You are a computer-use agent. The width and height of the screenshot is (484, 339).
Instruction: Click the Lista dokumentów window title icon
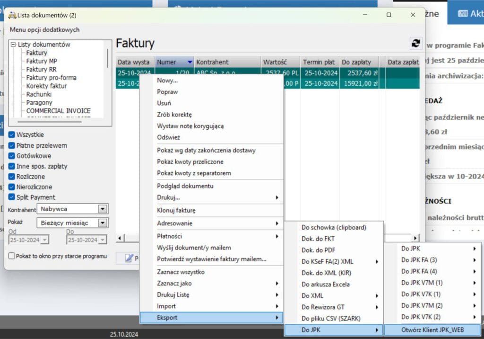[x=12, y=15]
